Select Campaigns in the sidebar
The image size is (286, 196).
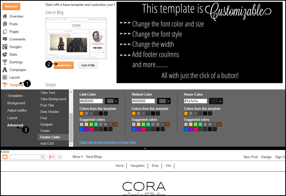[x=17, y=70]
